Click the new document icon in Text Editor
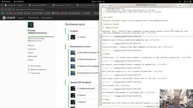This screenshot has height=108, width=193. coord(111,5)
